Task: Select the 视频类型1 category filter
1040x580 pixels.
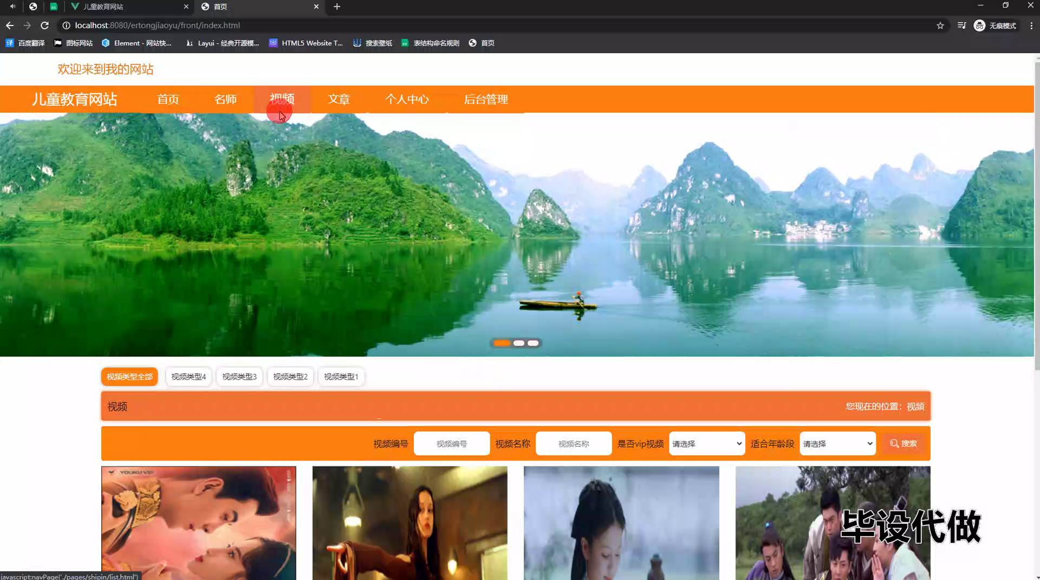Action: (x=341, y=377)
